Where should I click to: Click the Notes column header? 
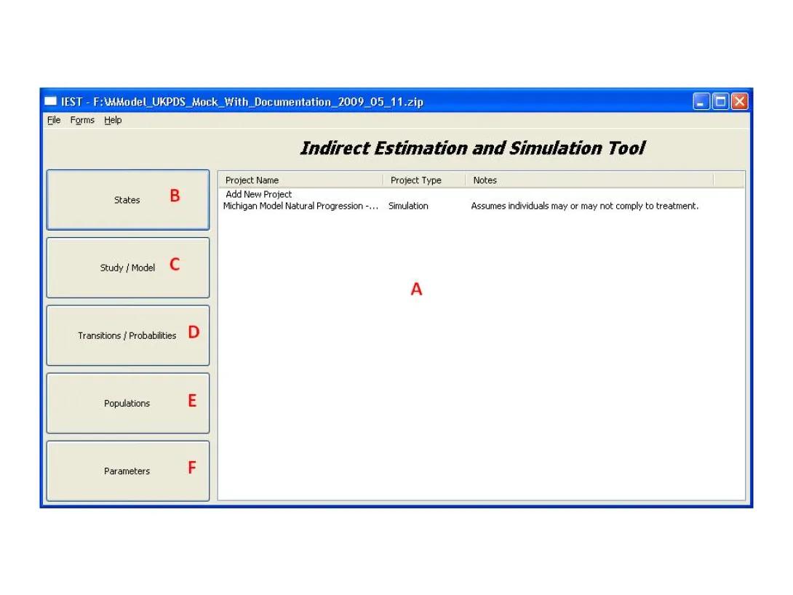coord(589,180)
